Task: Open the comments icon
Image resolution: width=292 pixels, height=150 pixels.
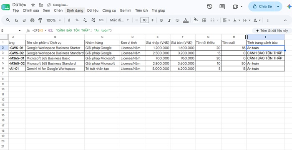Action: (x=222, y=7)
